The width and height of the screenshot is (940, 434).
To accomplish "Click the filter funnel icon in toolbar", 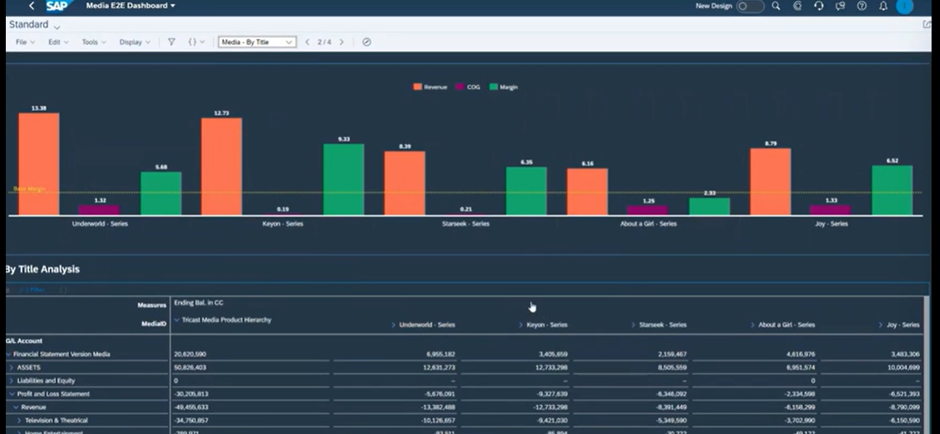I will 172,42.
